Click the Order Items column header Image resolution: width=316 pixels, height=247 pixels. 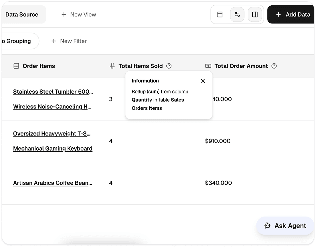39,66
